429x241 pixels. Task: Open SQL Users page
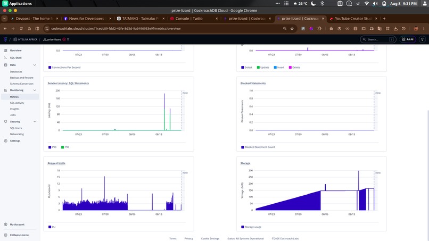point(16,128)
